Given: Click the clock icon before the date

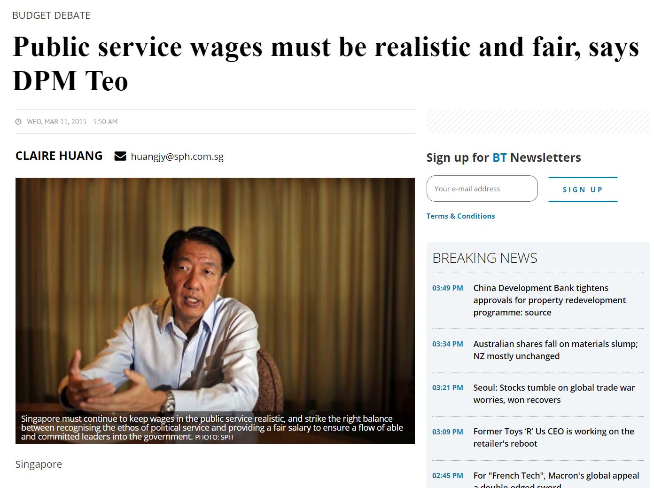Looking at the screenshot, I should (18, 122).
